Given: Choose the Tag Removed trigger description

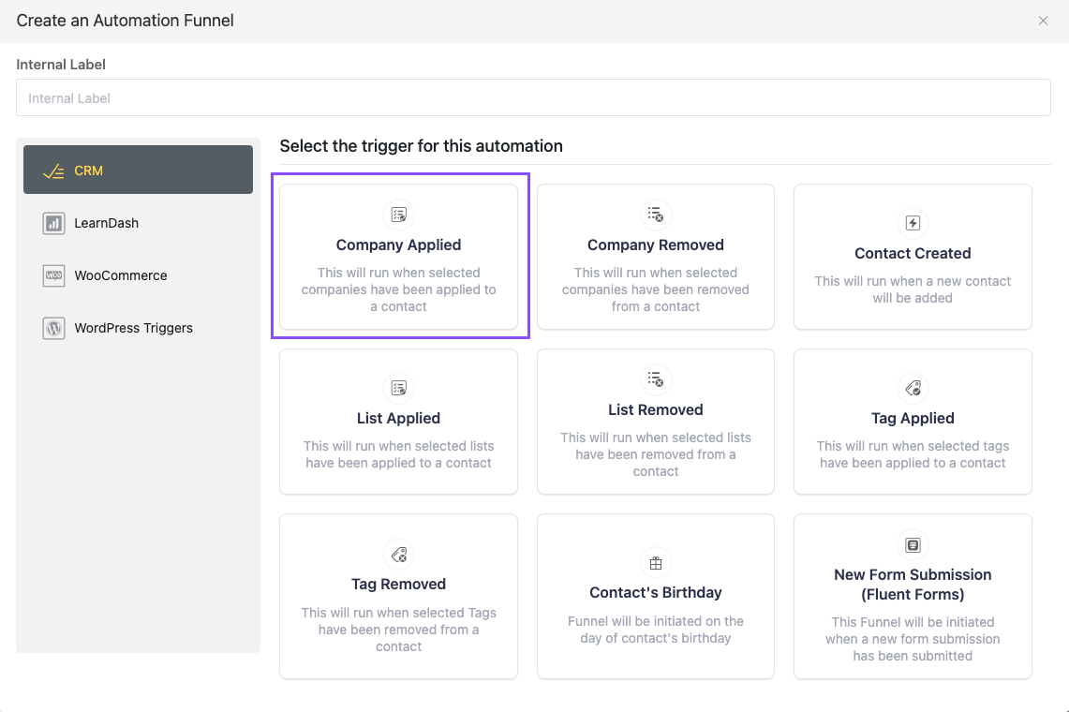Looking at the screenshot, I should pos(399,630).
